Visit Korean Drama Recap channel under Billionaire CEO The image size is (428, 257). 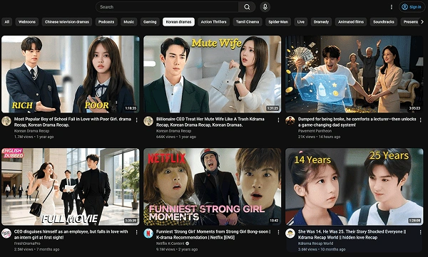pos(173,131)
